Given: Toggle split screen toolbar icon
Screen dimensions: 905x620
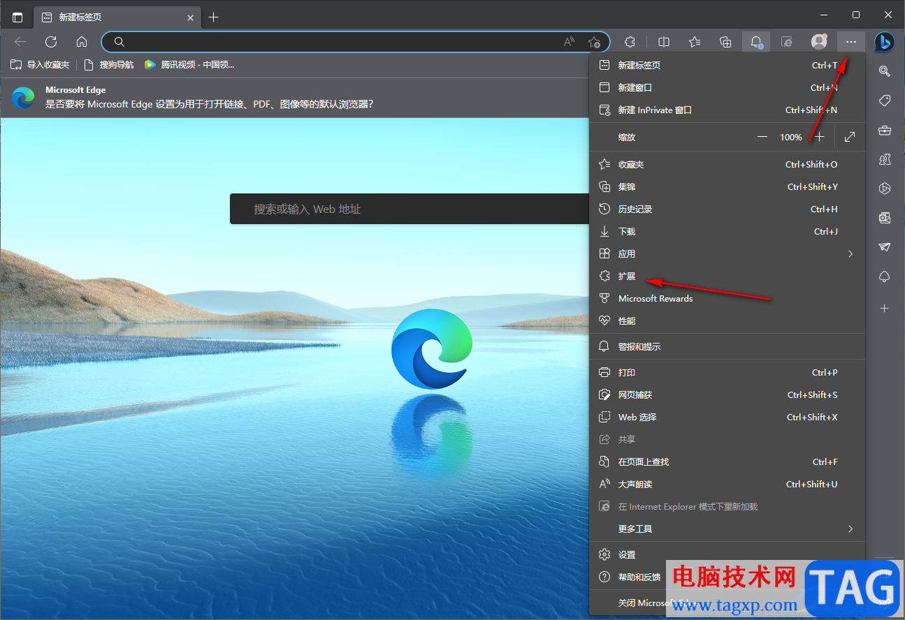Looking at the screenshot, I should click(x=664, y=42).
